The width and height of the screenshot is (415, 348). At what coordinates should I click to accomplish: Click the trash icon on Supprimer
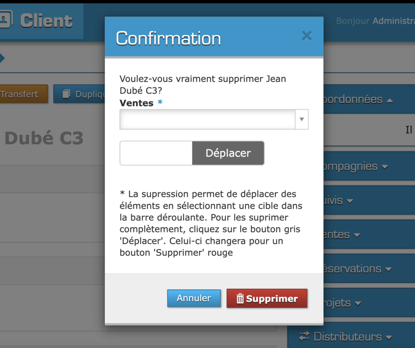click(240, 299)
